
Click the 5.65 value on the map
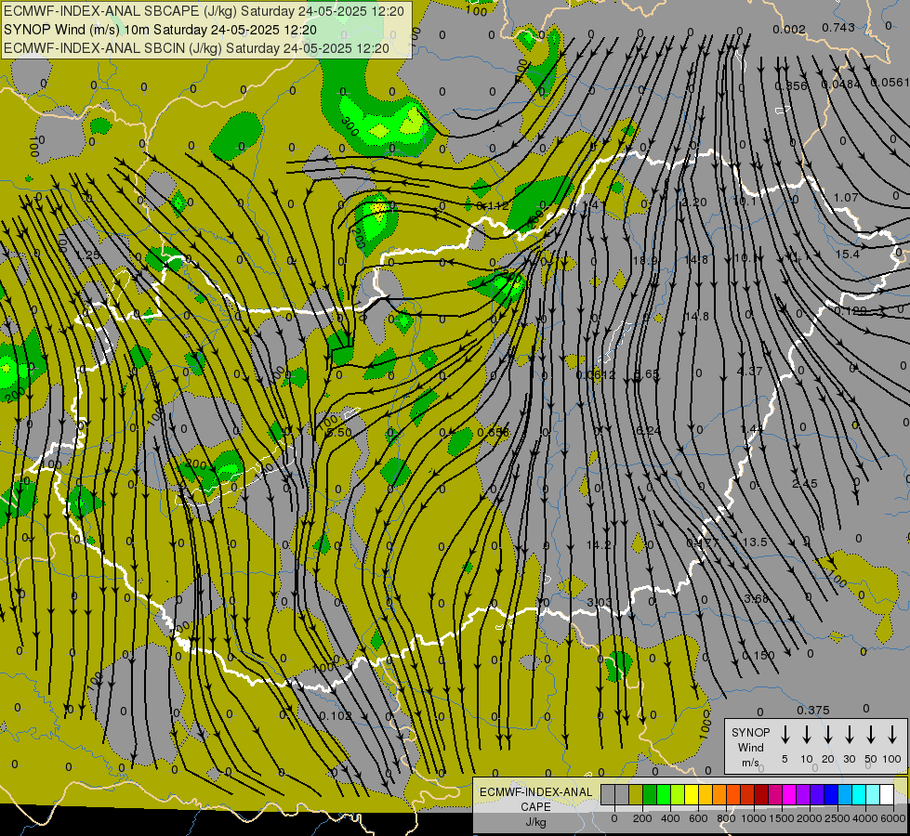pyautogui.click(x=647, y=374)
